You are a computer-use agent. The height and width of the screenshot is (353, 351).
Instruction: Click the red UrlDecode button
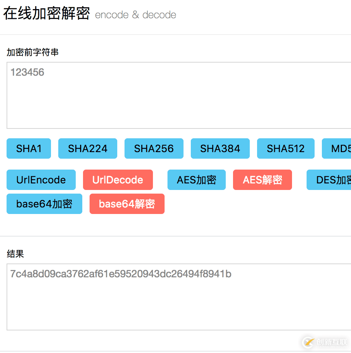[118, 180]
